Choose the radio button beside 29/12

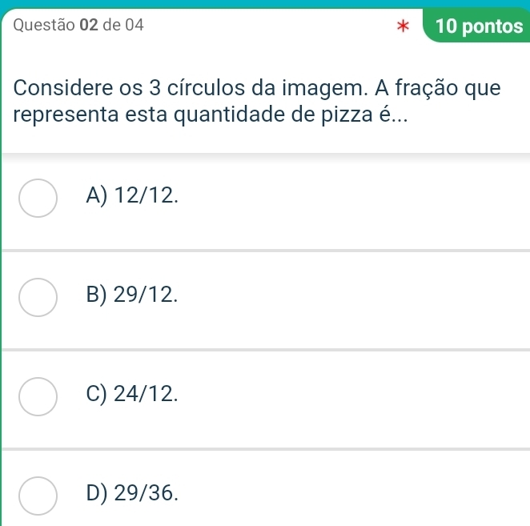point(38,299)
